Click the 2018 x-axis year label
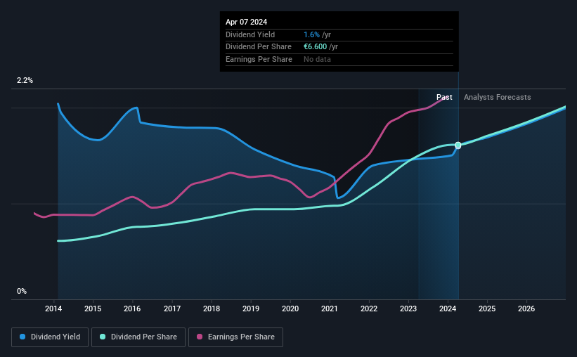The width and height of the screenshot is (577, 357). [x=212, y=309]
